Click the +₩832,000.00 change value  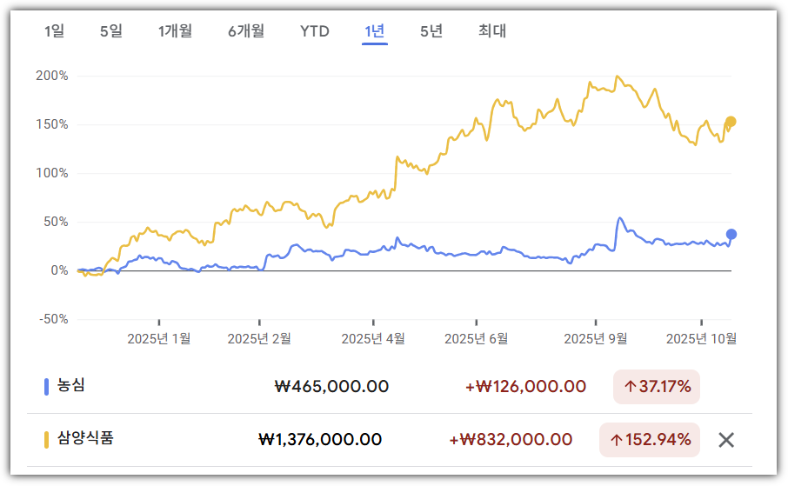pyautogui.click(x=511, y=440)
